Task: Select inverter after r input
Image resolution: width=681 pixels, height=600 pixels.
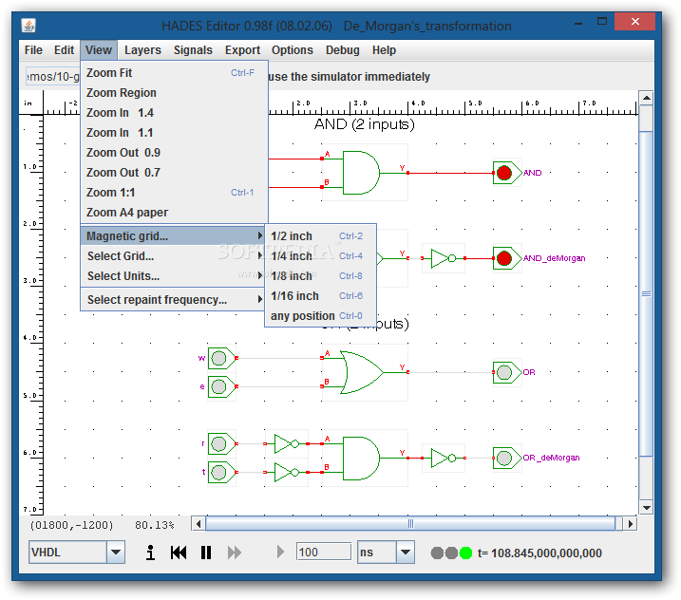Action: click(287, 443)
